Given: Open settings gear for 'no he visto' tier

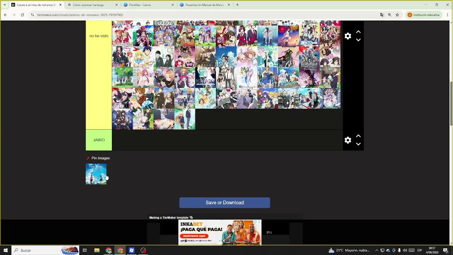Looking at the screenshot, I should [348, 36].
